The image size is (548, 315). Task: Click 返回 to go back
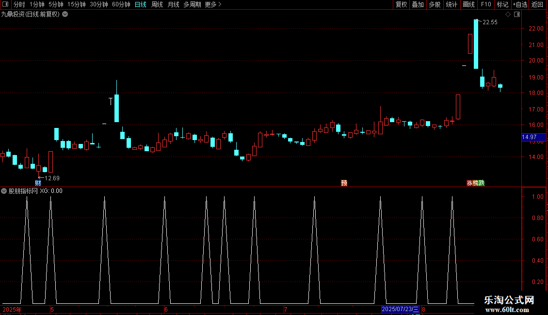(x=537, y=4)
